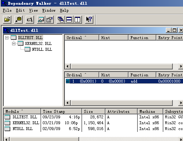Collapse the DLLTEST.DLL tree node
Screen dimensions: 183x141
click(7, 38)
